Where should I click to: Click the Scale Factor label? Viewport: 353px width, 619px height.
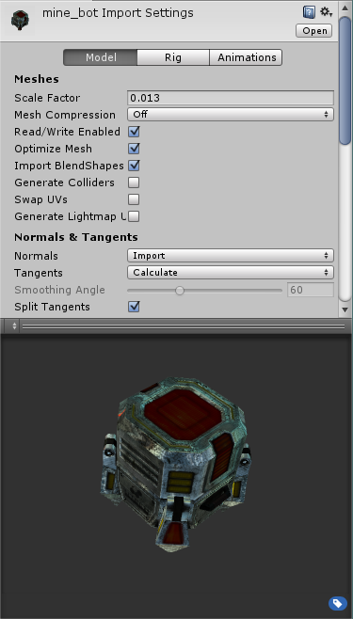point(47,98)
